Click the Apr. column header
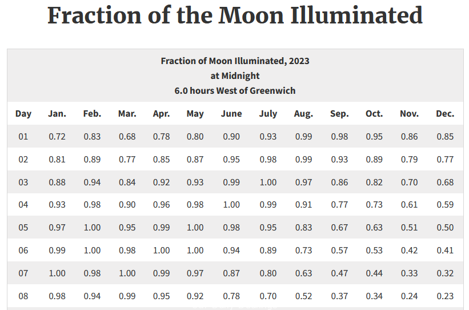 coord(162,113)
